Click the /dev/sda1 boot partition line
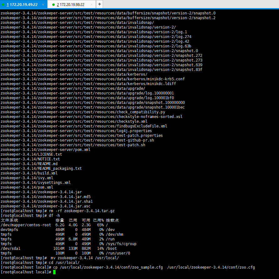Image resolution: width=279 pixels, height=279 pixels. pos(10,248)
